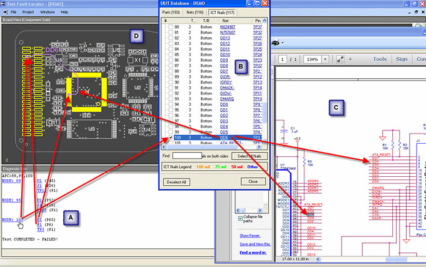This screenshot has width=426, height=267.
Task: Check the checkbox for nail 86
Action: pos(171,60)
